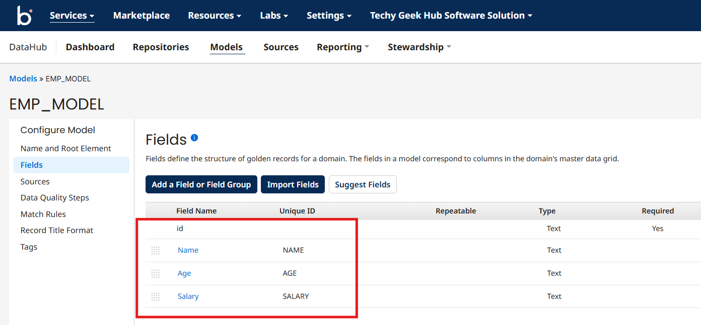Viewport: 701px width, 325px height.
Task: Select Match Rules in Configure Model sidebar
Action: coord(43,214)
